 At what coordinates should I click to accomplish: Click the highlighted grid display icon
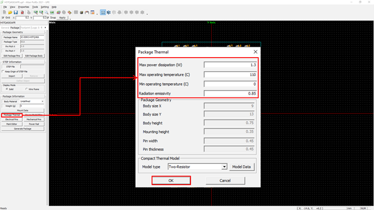[103, 12]
